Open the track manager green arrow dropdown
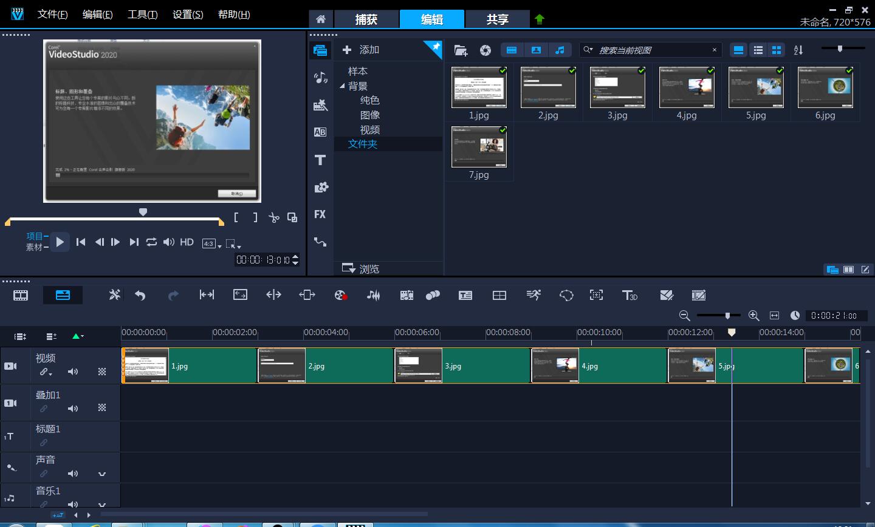Viewport: 875px width, 527px height. tap(77, 336)
